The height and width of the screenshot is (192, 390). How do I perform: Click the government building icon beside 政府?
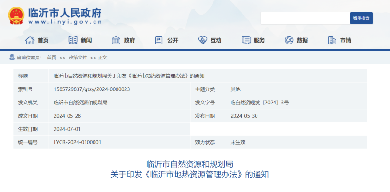click(116, 40)
